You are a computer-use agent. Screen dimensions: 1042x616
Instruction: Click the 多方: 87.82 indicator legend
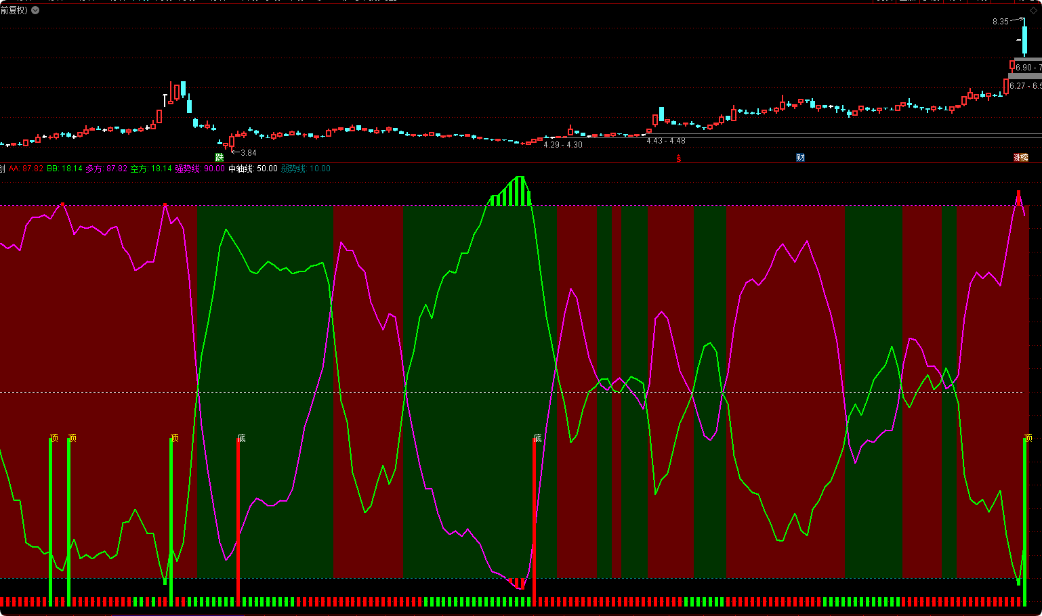tap(106, 169)
